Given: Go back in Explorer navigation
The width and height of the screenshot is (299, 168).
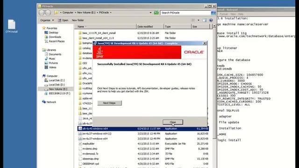Looking at the screenshot, I should pos(42,13).
